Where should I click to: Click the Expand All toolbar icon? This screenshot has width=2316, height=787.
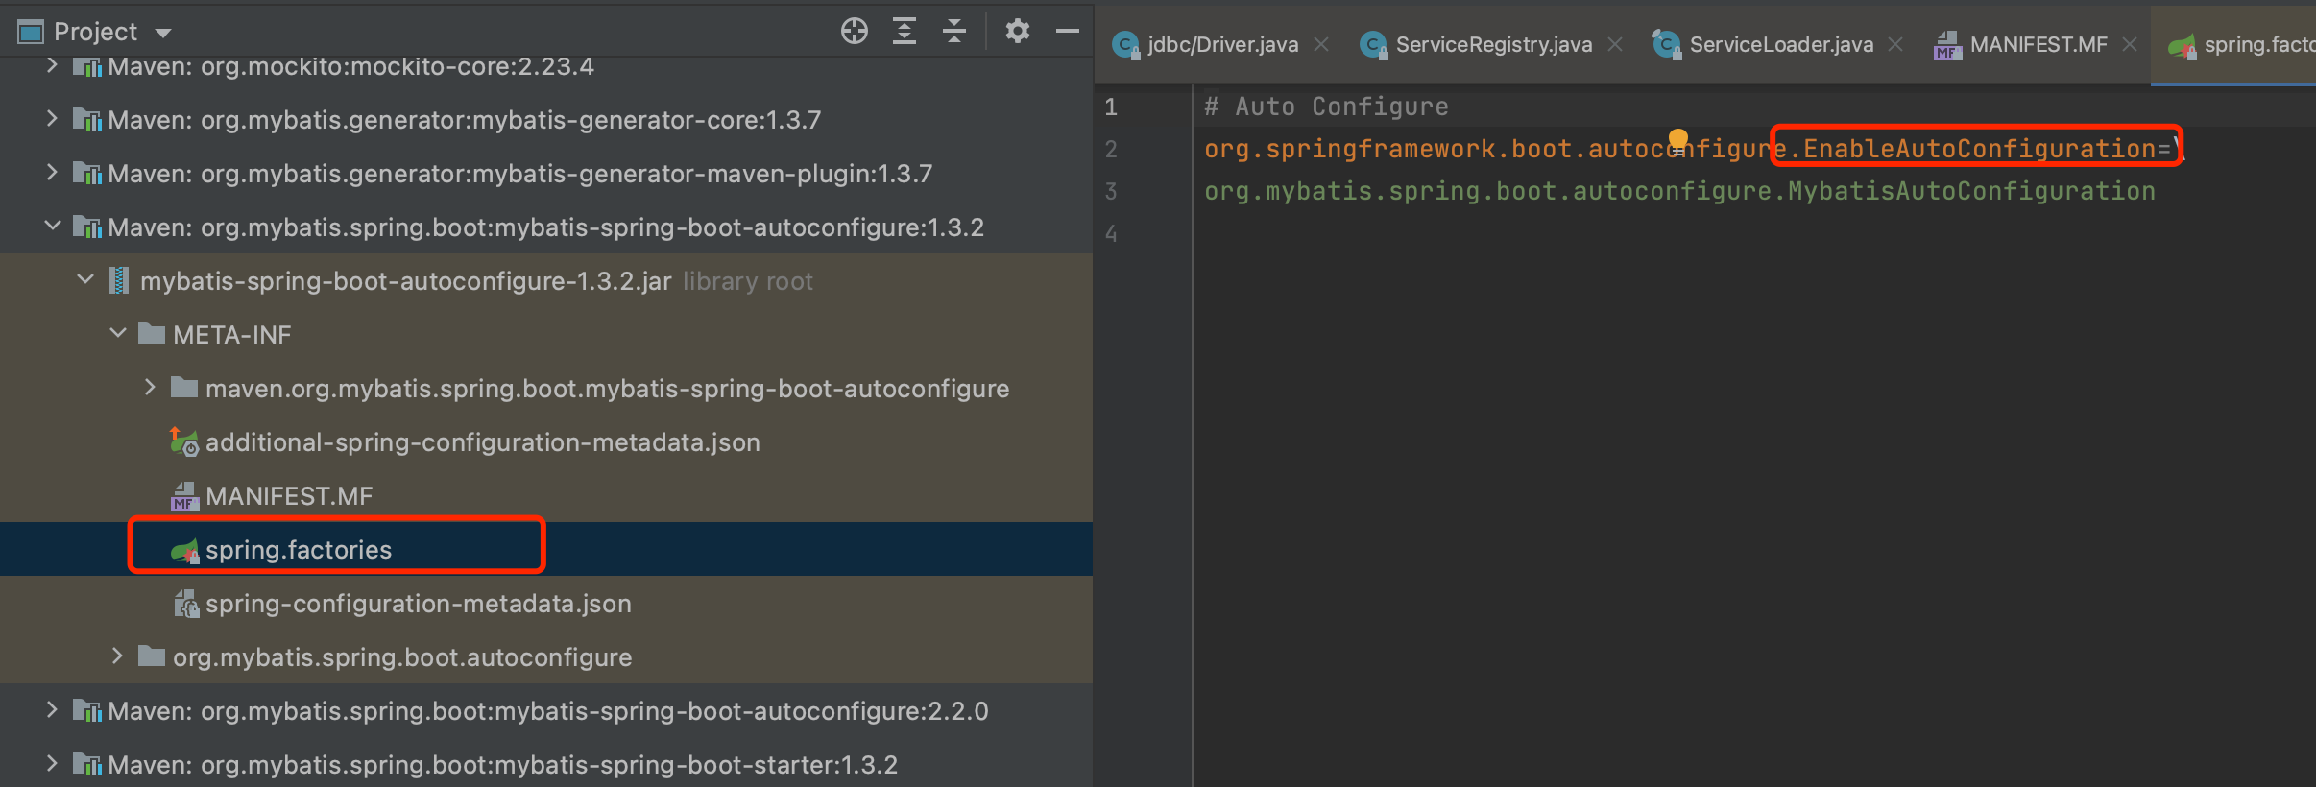click(905, 32)
